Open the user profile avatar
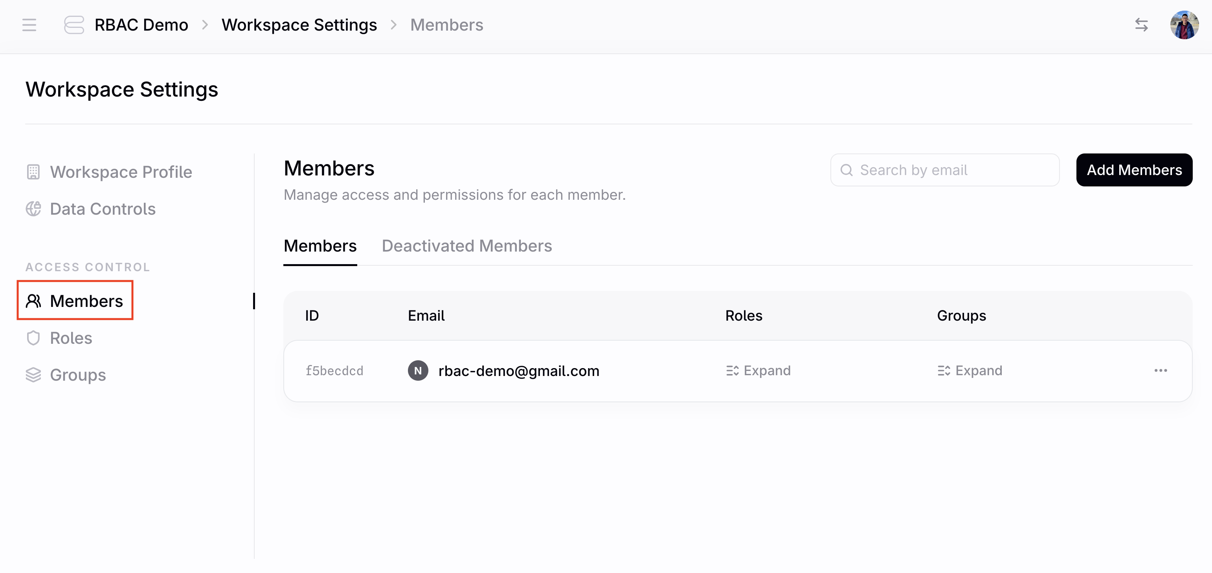The height and width of the screenshot is (573, 1212). [1184, 25]
